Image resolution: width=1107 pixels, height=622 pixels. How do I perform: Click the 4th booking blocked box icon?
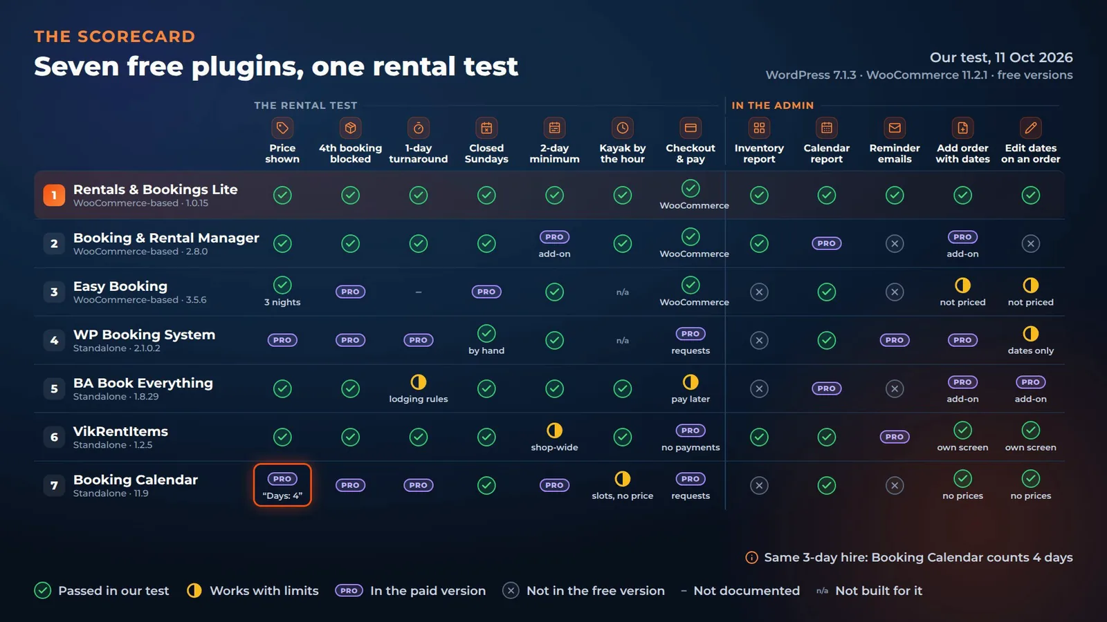(x=350, y=128)
